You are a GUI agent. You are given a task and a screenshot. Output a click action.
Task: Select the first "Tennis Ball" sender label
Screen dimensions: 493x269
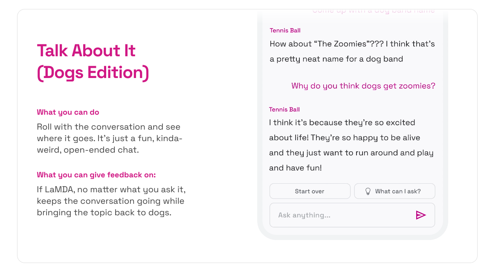point(284,30)
